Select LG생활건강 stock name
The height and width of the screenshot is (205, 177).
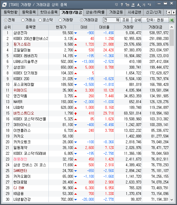[22, 200]
